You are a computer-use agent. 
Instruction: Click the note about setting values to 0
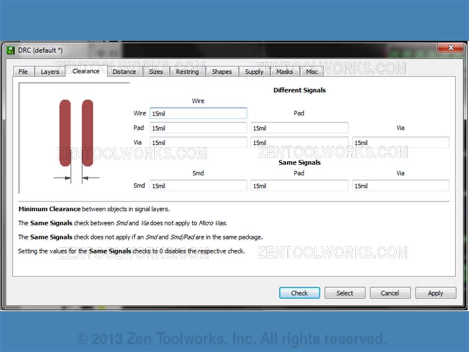(x=131, y=251)
